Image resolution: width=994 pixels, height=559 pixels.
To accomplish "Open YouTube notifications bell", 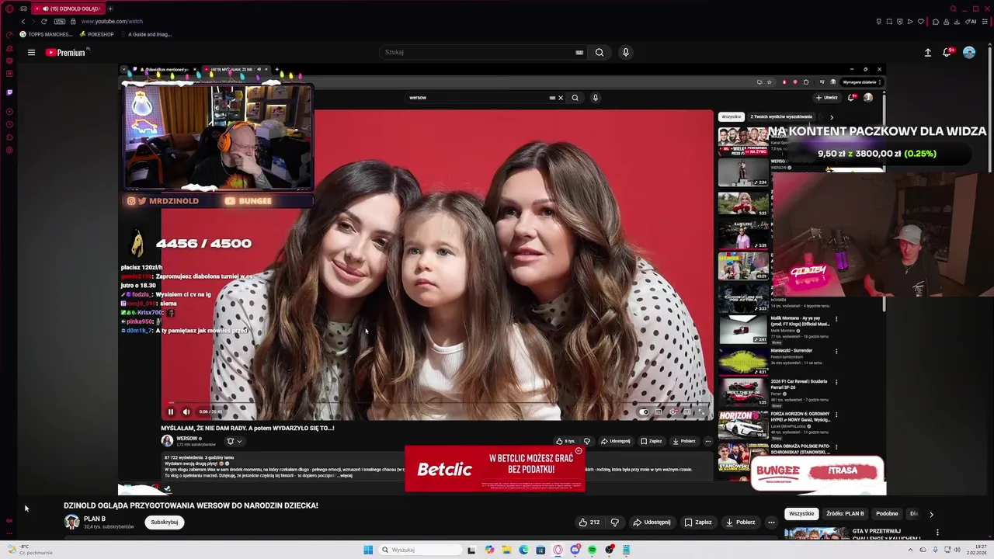I will coord(948,52).
